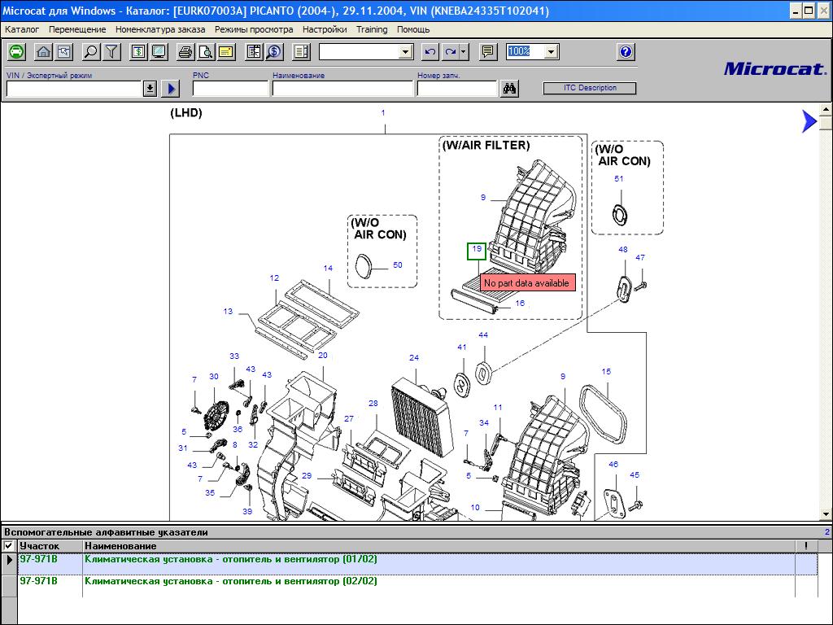Screen dimensions: 833x625
Task: Click into the PNC input field
Action: coord(230,89)
